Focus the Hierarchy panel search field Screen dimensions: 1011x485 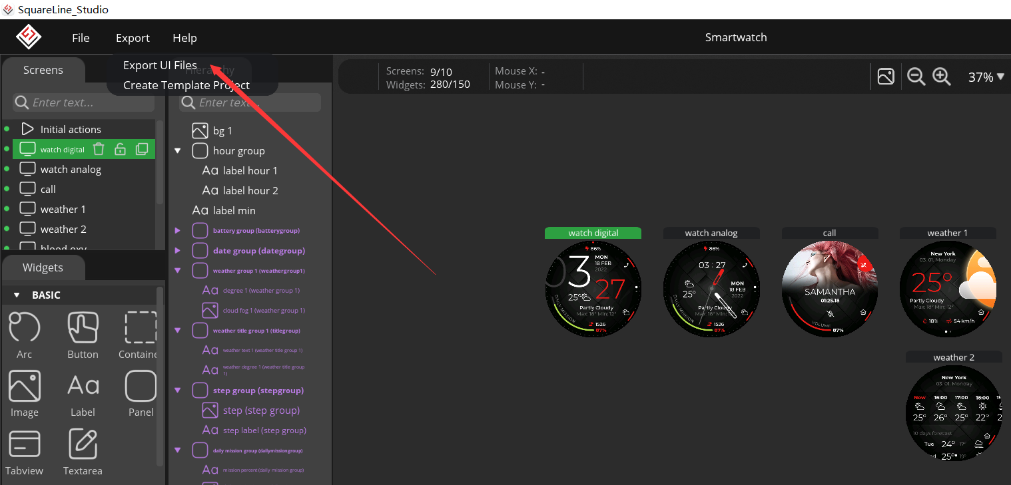coord(250,102)
